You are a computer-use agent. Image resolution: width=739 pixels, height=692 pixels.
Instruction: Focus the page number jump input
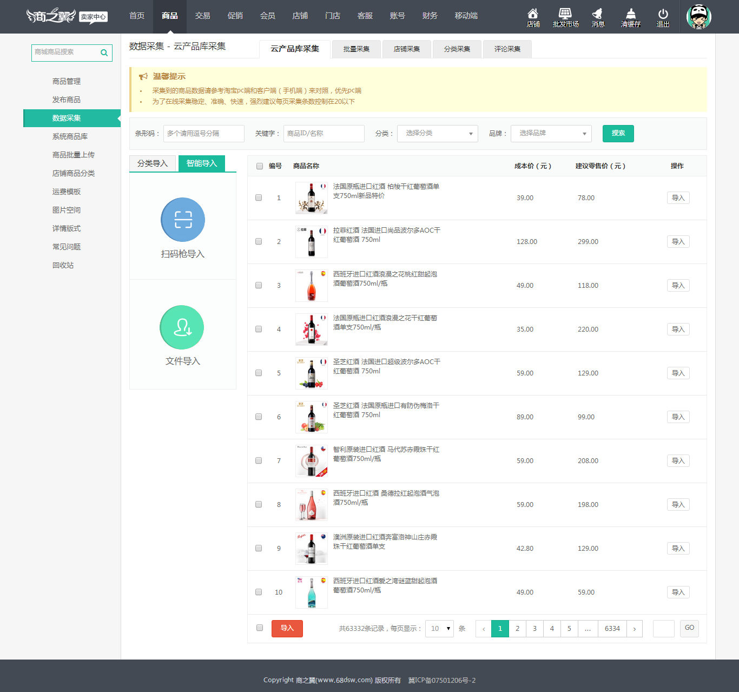point(664,629)
